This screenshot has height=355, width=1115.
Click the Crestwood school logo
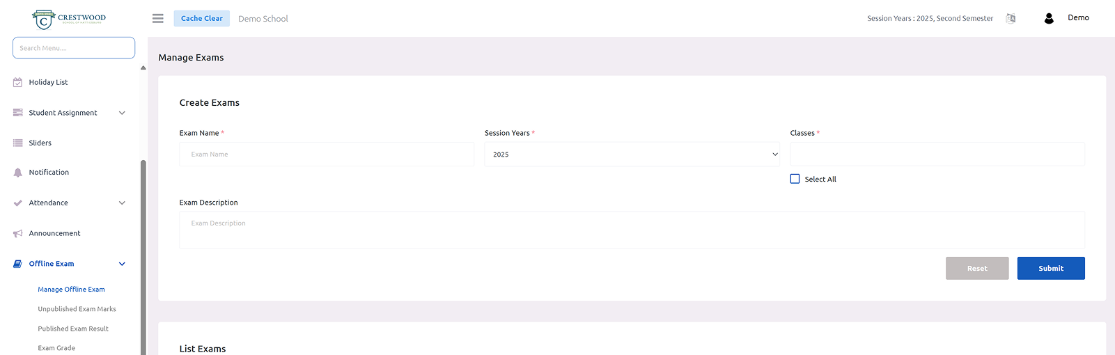tap(69, 19)
